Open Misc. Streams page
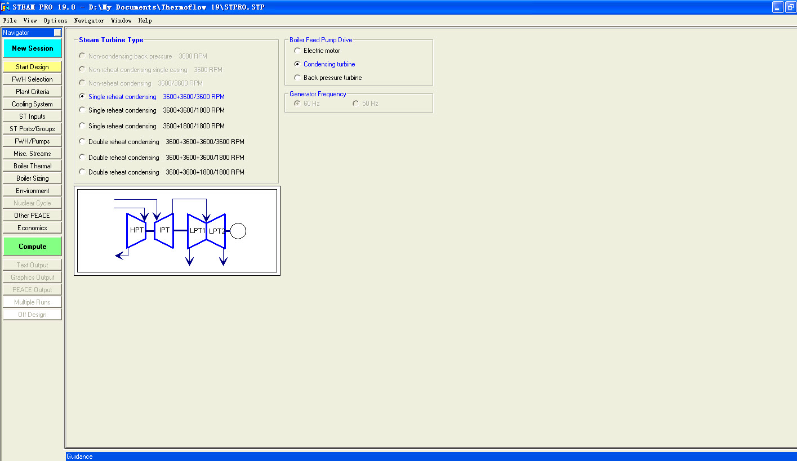 [x=32, y=154]
